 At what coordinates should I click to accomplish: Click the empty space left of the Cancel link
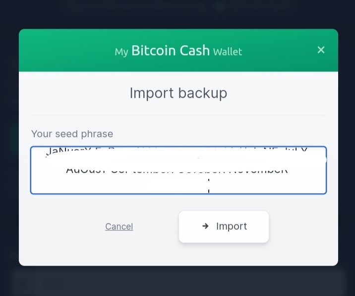pyautogui.click(x=65, y=226)
